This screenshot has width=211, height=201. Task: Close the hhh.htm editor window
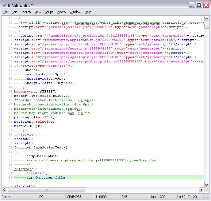(x=206, y=5)
